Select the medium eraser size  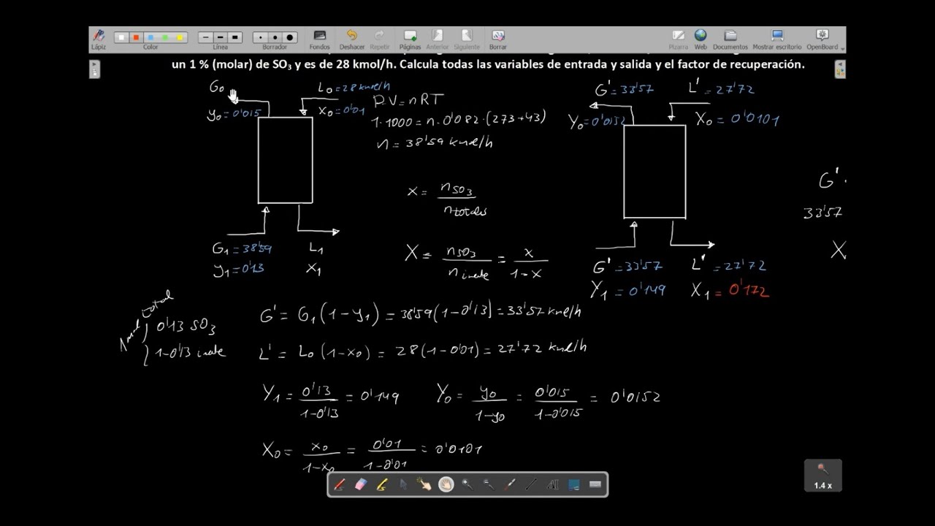275,37
